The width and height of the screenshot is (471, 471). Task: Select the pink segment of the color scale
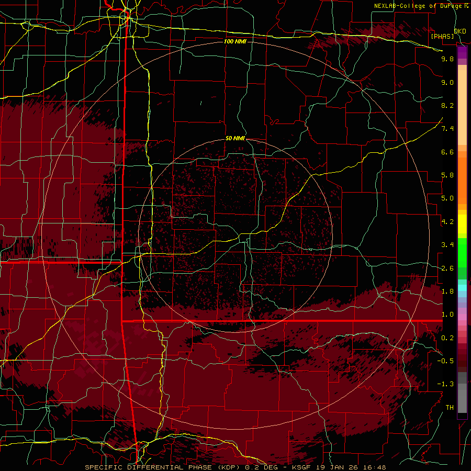coord(462,317)
